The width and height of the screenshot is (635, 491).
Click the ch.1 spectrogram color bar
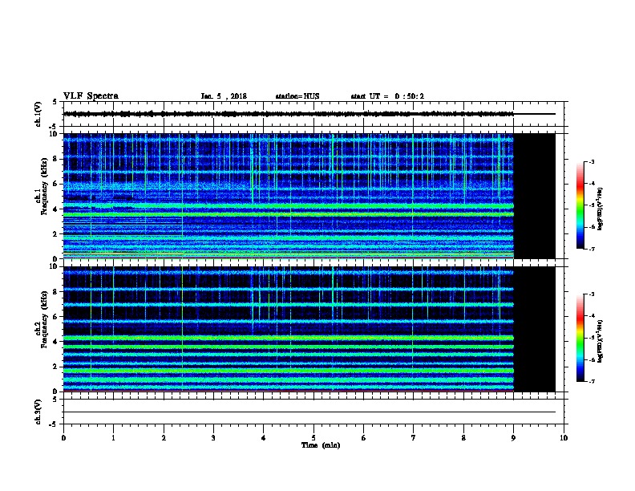point(580,205)
